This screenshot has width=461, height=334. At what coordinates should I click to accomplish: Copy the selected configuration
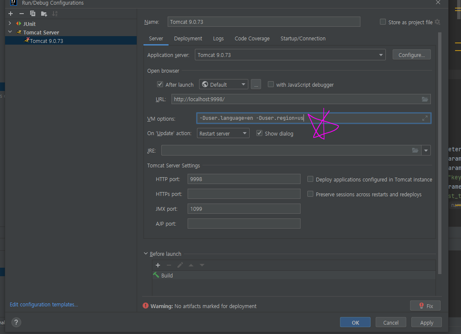point(33,14)
